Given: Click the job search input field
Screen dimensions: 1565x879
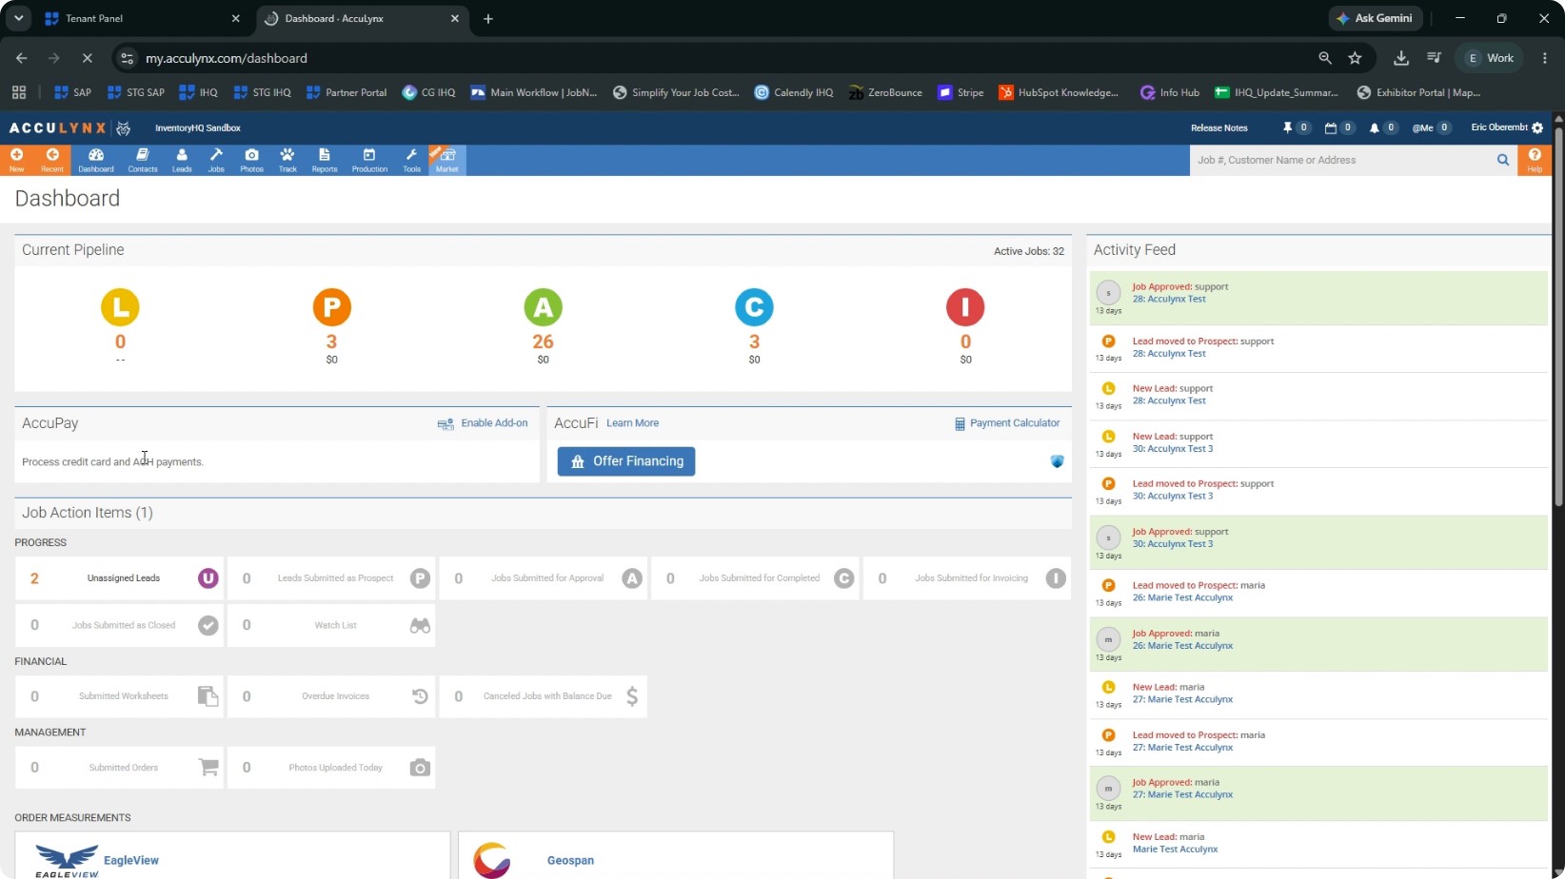Looking at the screenshot, I should point(1342,160).
